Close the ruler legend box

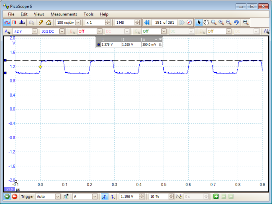tap(160, 39)
